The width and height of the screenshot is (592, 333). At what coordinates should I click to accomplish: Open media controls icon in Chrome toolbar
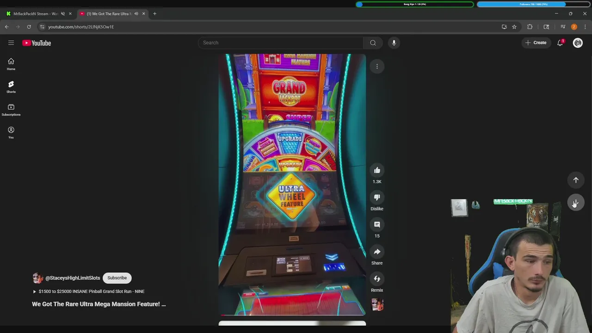coord(563,27)
